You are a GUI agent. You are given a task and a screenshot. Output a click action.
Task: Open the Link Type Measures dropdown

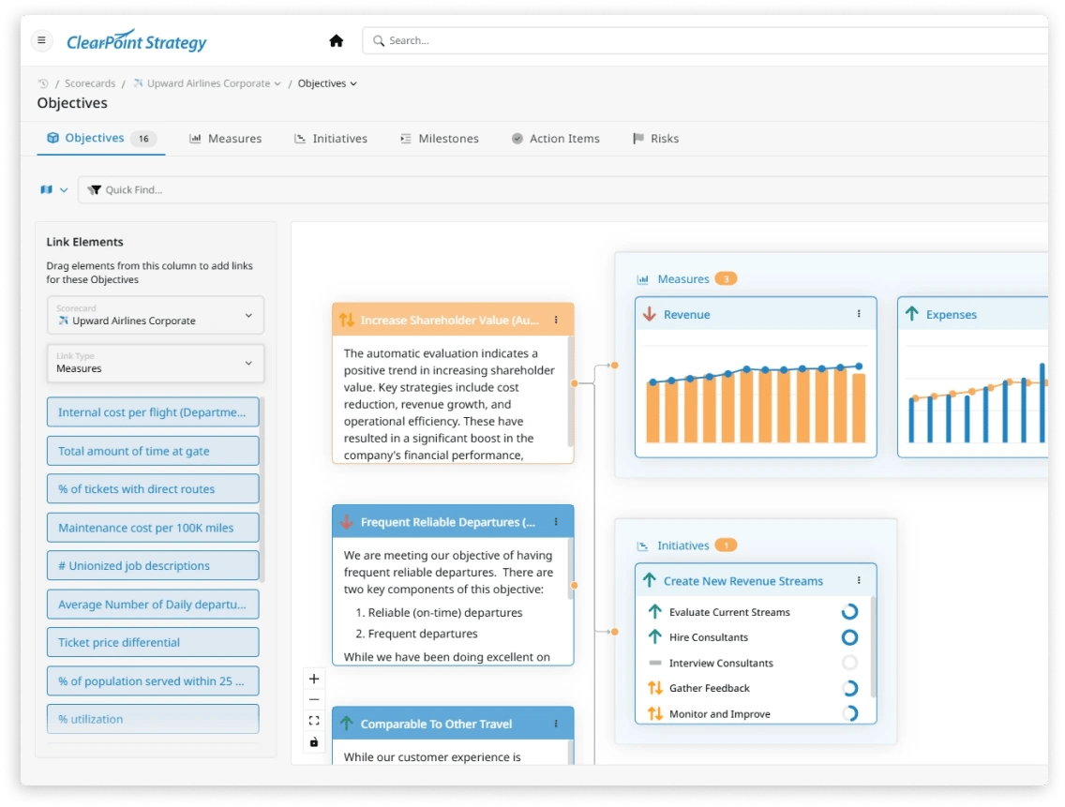[x=156, y=363]
